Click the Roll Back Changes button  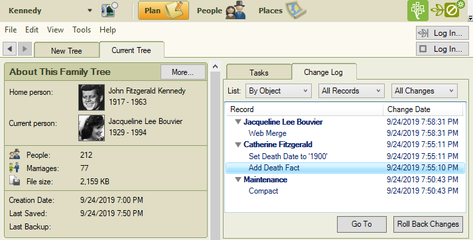point(428,224)
